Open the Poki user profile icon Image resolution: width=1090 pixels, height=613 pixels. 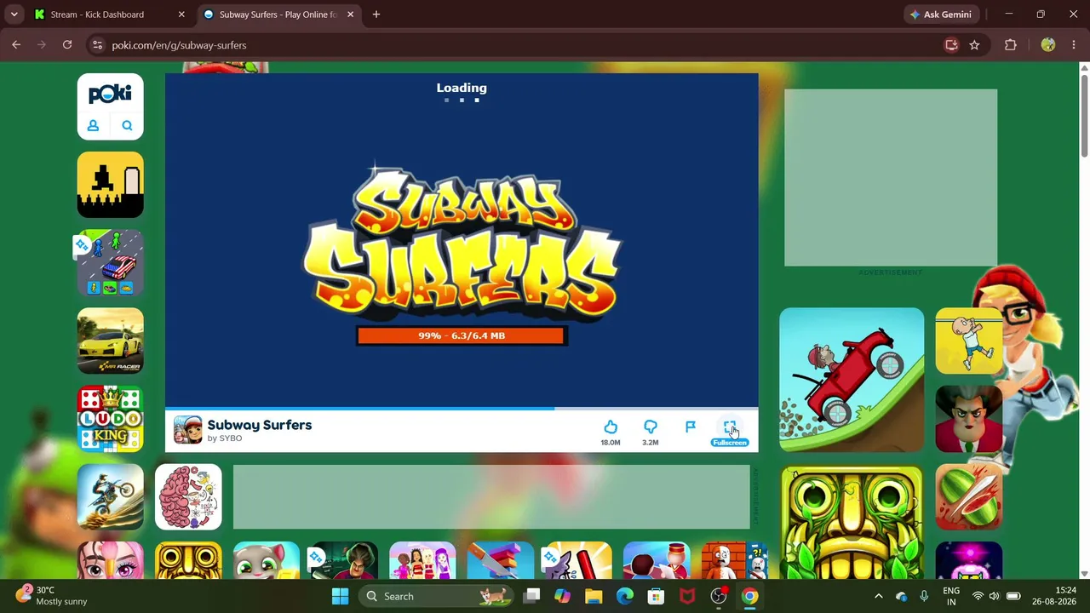coord(94,126)
